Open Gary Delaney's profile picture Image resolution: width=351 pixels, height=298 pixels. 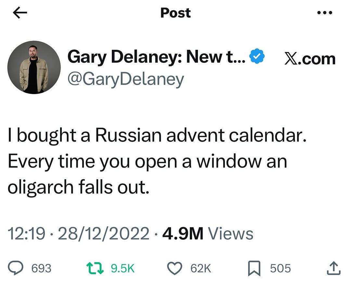[34, 67]
